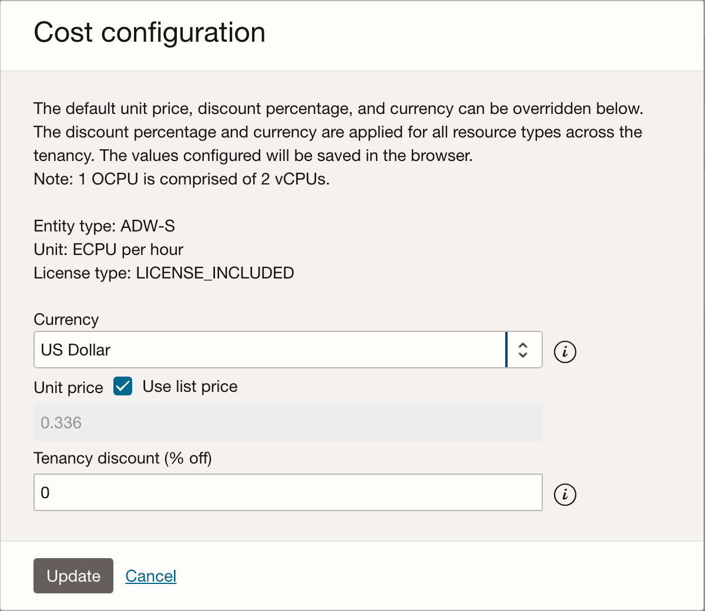Click inside the Tenancy discount input field
This screenshot has height=611, width=705.
tap(288, 492)
